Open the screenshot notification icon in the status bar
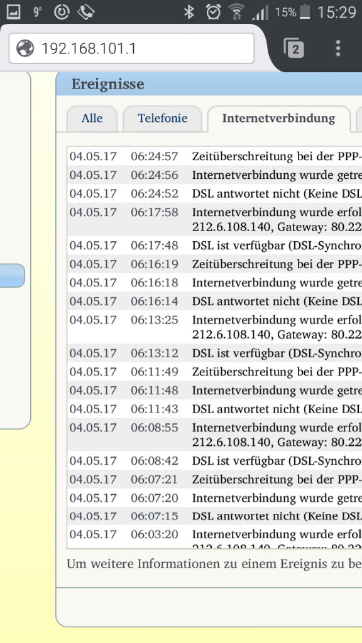Viewport: 362px width, 643px height. coord(13,12)
